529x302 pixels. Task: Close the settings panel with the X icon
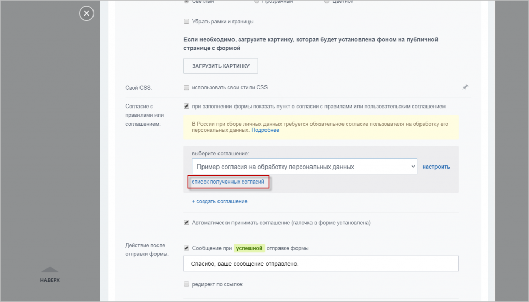[x=86, y=13]
